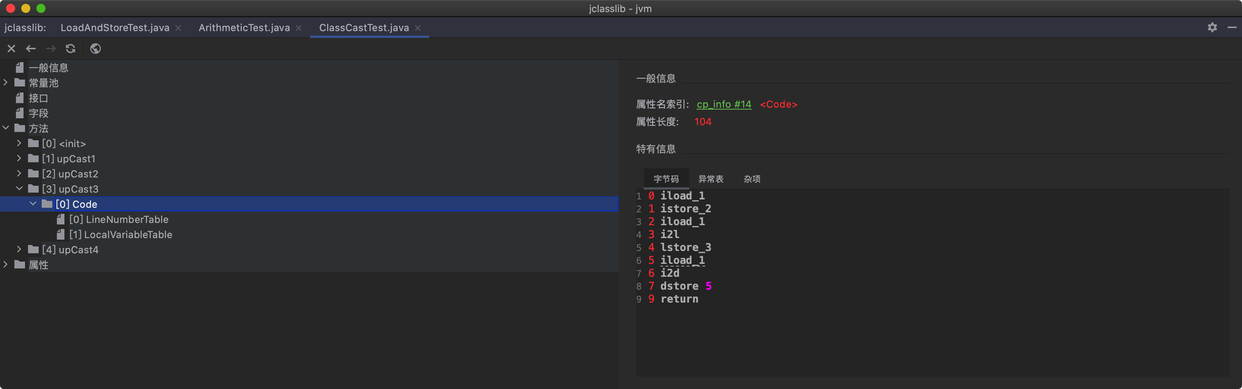
Task: Collapse the [0] Code node
Action: coord(33,204)
